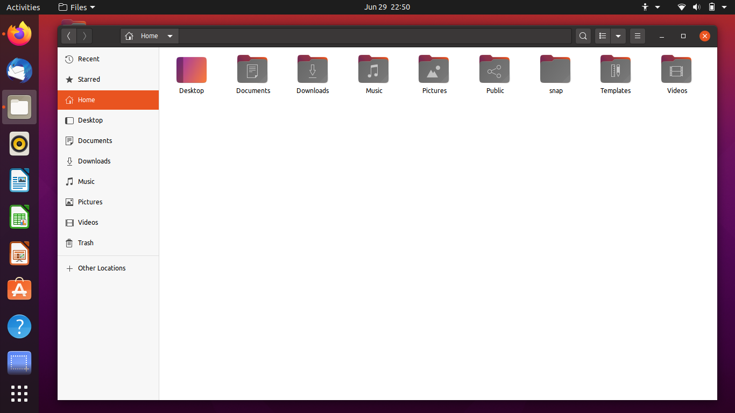Select the Music folder icon
735x413 pixels.
[x=373, y=69]
